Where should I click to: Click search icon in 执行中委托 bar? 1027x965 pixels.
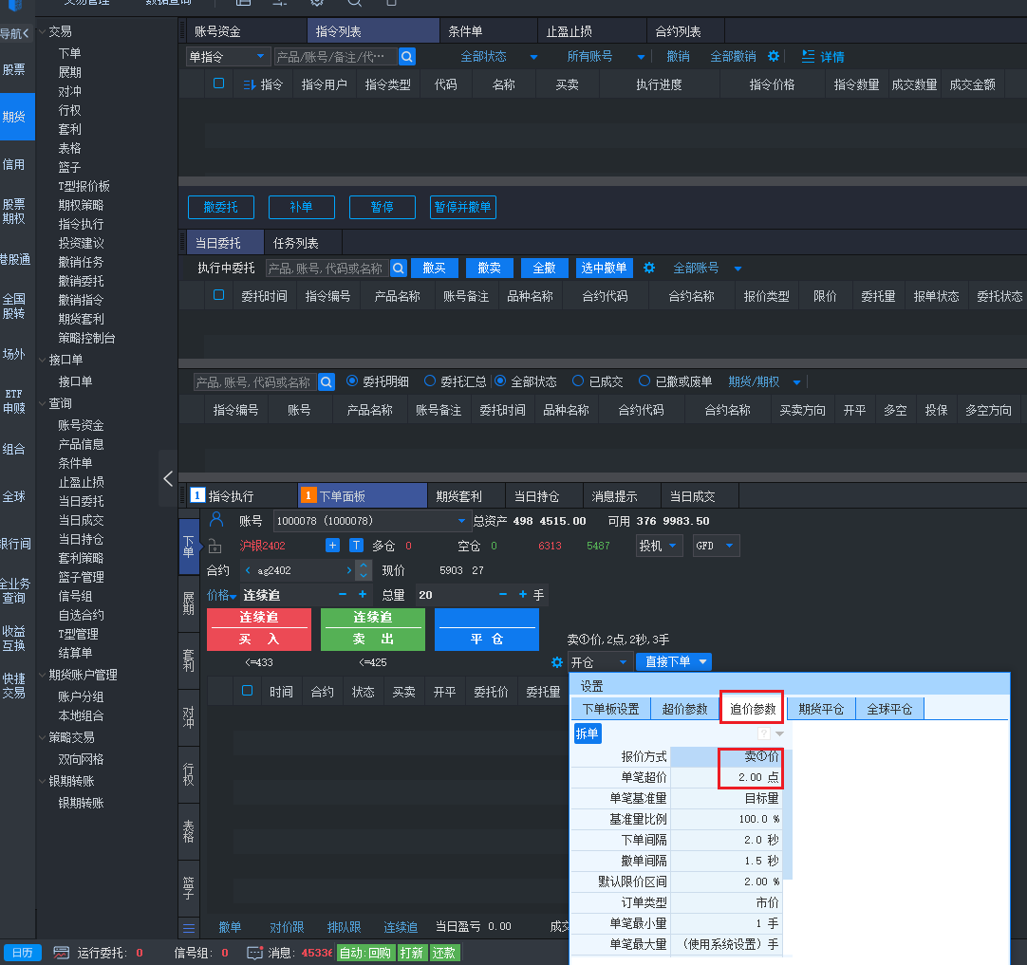(399, 268)
